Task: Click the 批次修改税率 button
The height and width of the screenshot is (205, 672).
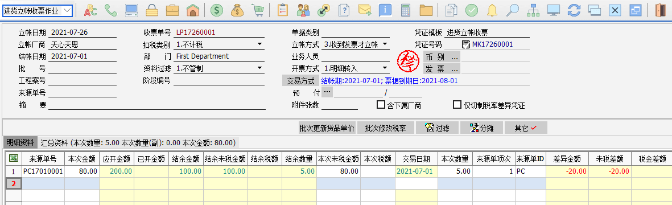Action: coord(385,128)
